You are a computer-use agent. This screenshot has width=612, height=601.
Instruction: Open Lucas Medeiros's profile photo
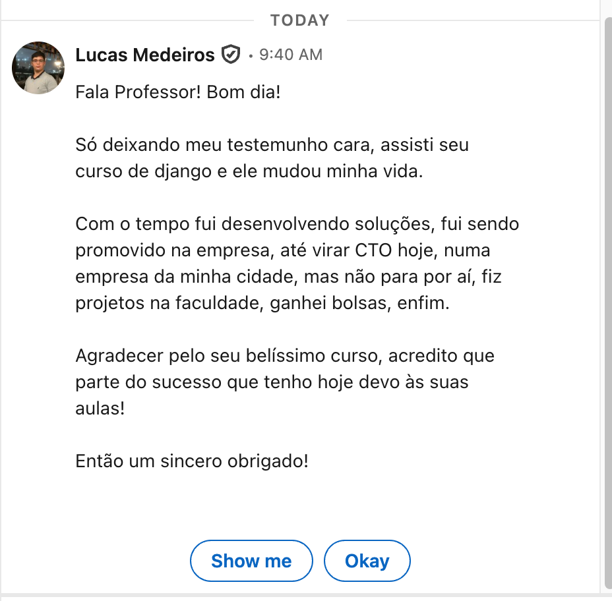[38, 68]
